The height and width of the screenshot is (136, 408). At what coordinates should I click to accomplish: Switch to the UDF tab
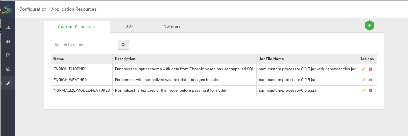(129, 26)
